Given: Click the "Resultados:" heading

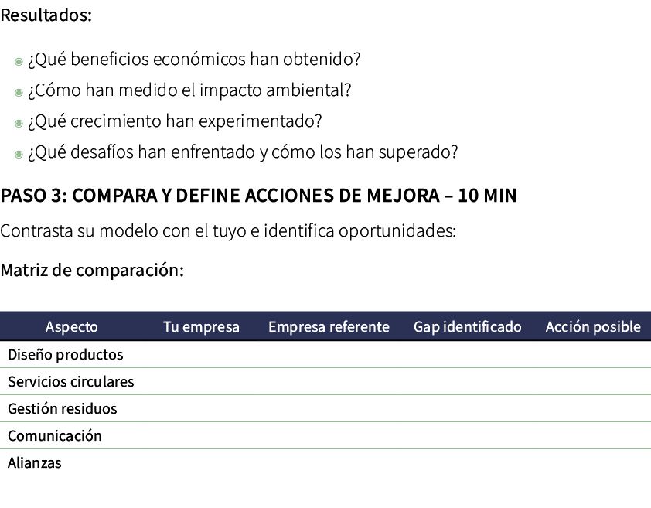Looking at the screenshot, I should tap(46, 15).
